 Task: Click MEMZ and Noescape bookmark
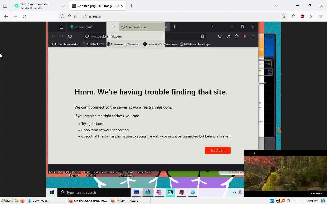click(x=196, y=44)
